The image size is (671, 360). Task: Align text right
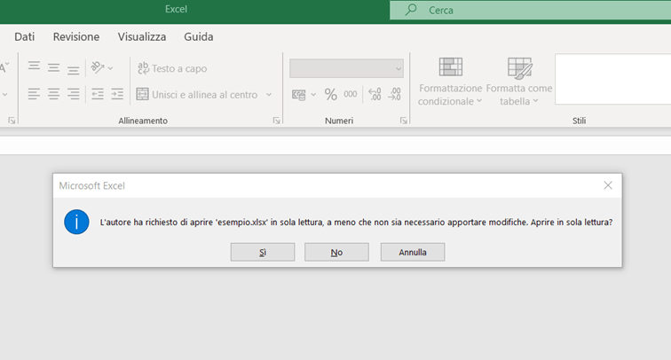73,94
